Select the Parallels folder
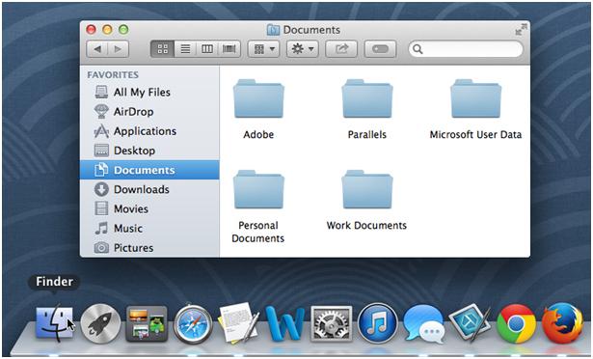Image resolution: width=593 pixels, height=359 pixels. pyautogui.click(x=367, y=99)
